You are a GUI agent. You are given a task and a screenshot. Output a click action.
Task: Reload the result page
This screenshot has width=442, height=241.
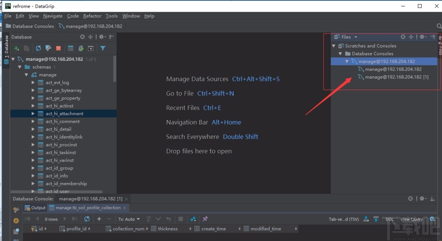(x=87, y=219)
